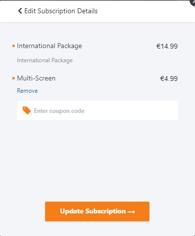Click the word Update on the orange button
The image size is (195, 236).
point(72,211)
